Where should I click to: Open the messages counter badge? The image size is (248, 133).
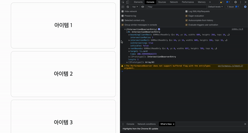tap(228, 2)
